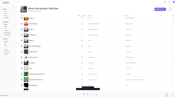Add the Melaleuca track with its plus icon
This screenshot has width=175, height=97.
pyautogui.click(x=22, y=18)
